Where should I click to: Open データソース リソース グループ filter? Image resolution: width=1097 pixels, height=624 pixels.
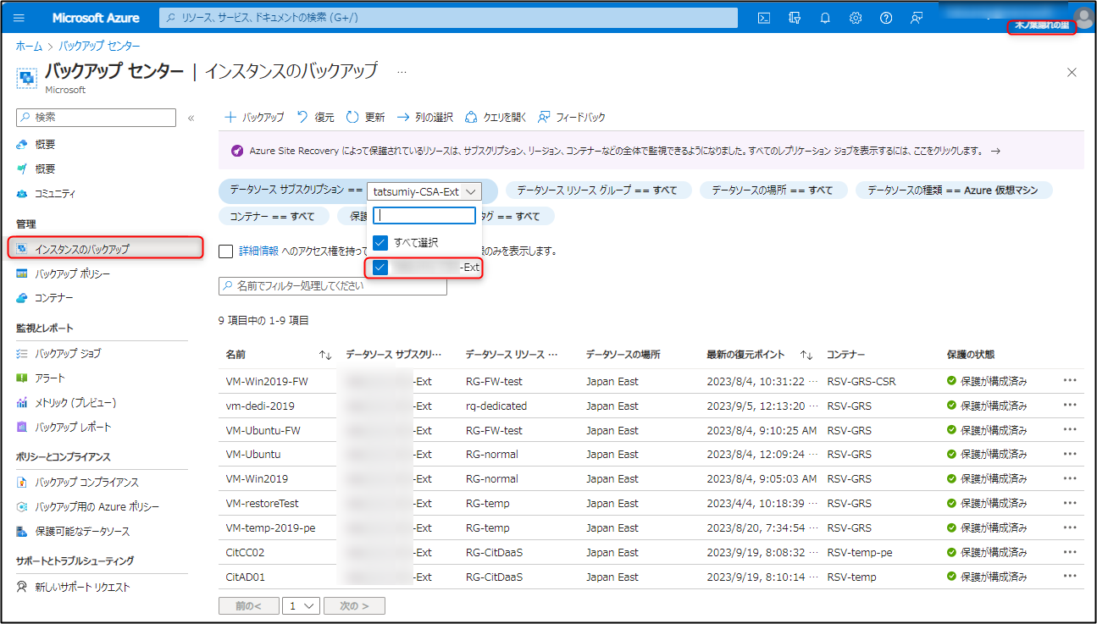tap(597, 191)
